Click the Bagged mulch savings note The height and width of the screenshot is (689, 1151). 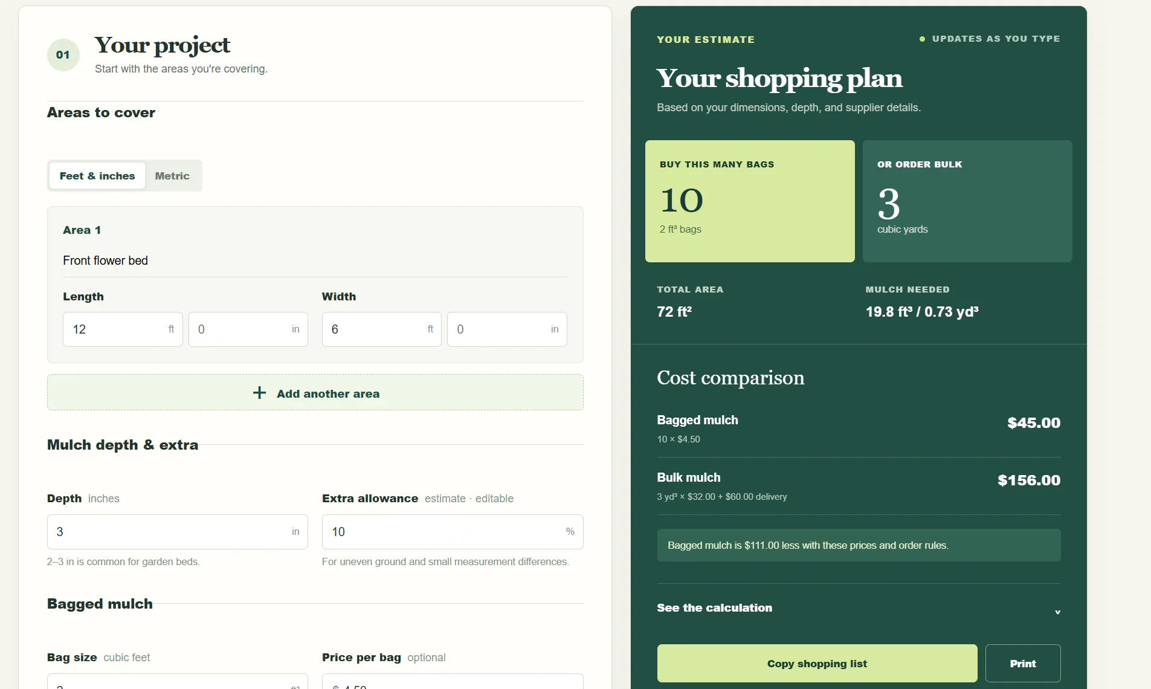[x=859, y=545]
